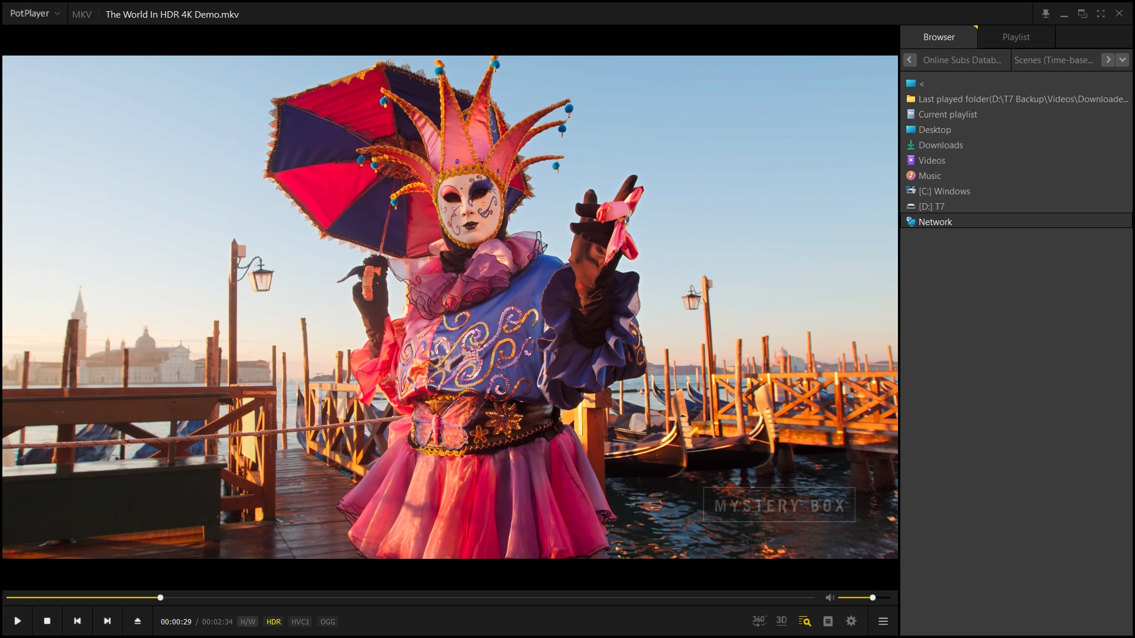Open the hamburger main menu
The width and height of the screenshot is (1135, 638).
pyautogui.click(x=883, y=621)
